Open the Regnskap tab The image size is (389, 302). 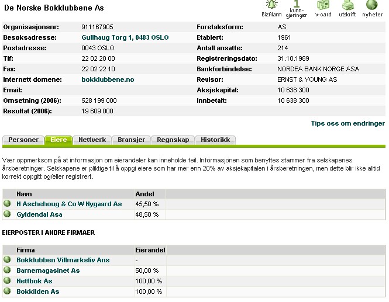tap(173, 140)
